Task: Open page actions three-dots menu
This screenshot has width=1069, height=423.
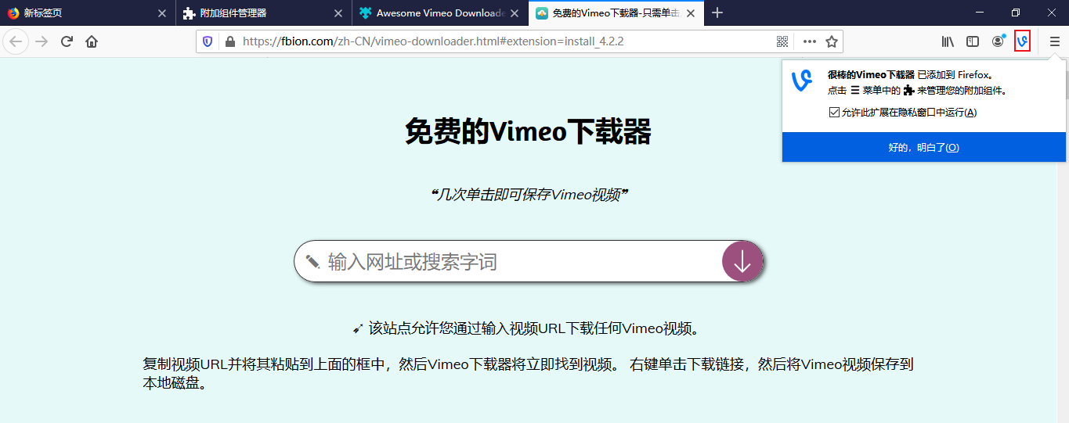Action: click(x=809, y=41)
